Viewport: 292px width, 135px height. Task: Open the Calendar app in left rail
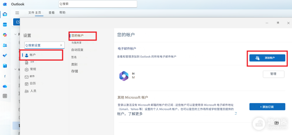click(x=5, y=25)
